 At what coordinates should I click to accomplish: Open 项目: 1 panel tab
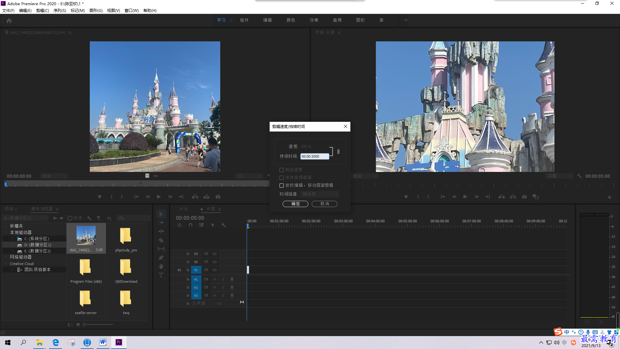(x=11, y=209)
